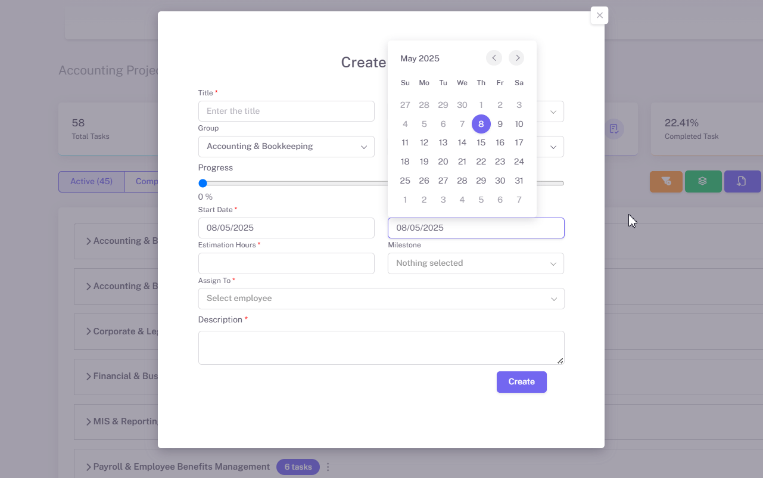
Task: Select May 19 in the calendar
Action: (x=424, y=162)
